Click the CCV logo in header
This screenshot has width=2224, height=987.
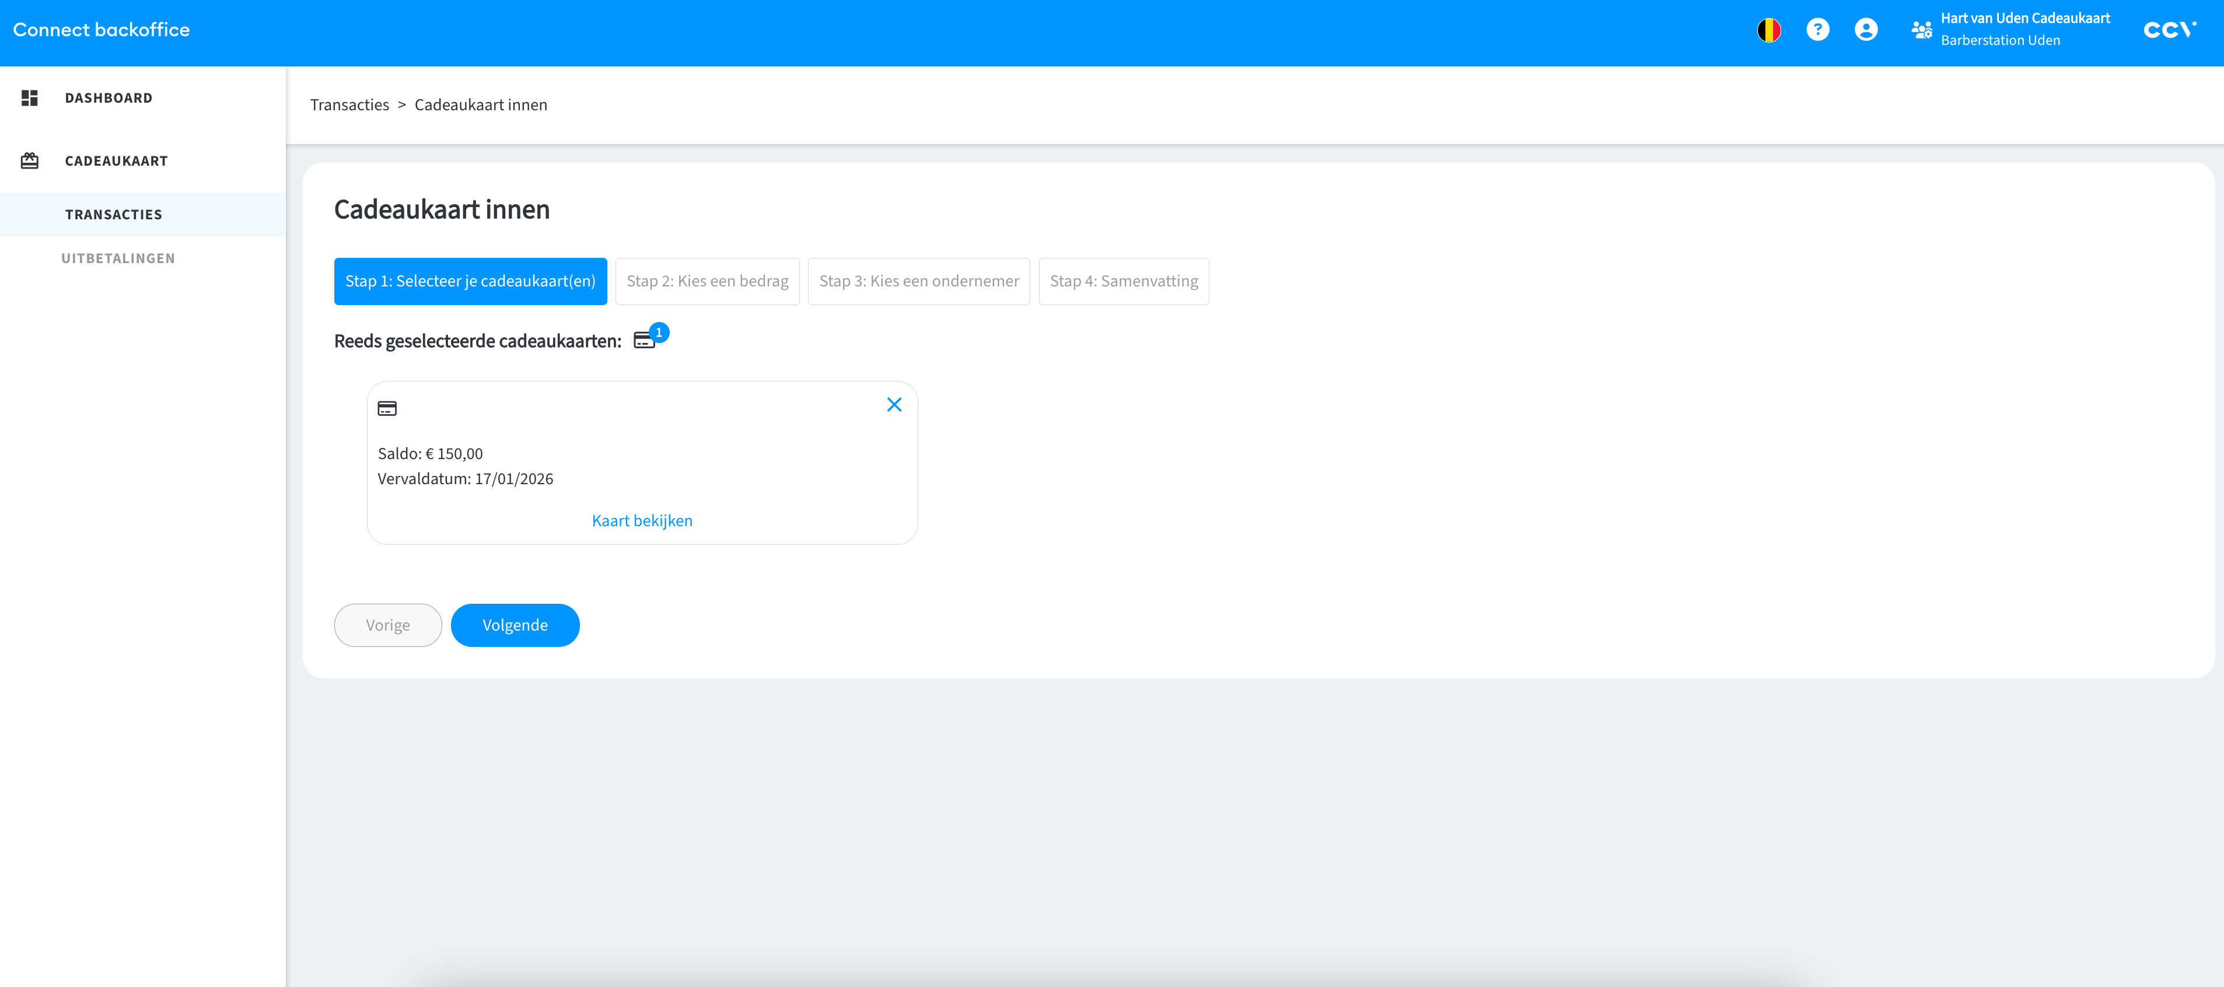click(x=2169, y=30)
